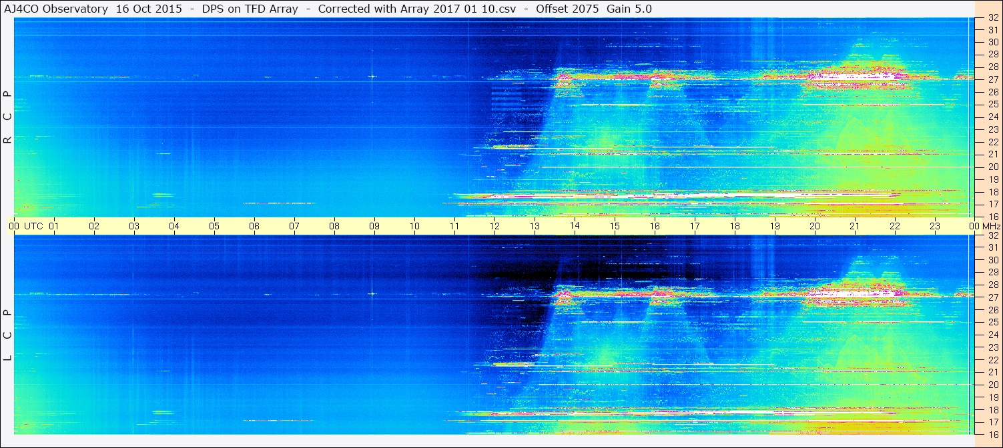This screenshot has width=1003, height=448.
Task: Click "Corrected with Array 2017 01 10.csv" text
Action: coord(416,9)
